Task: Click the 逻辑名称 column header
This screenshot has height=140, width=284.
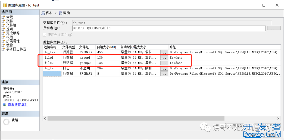Action: pos(52,47)
